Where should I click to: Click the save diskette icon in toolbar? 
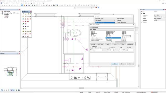(5, 5)
